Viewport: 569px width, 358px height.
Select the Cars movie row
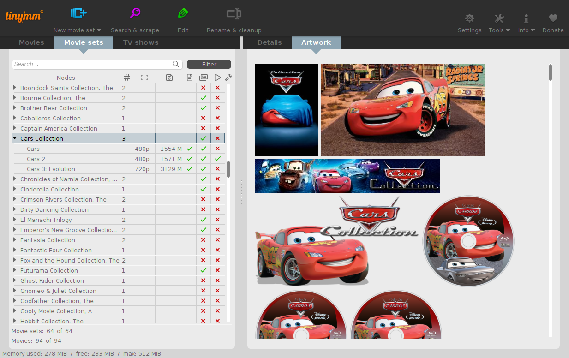118,149
